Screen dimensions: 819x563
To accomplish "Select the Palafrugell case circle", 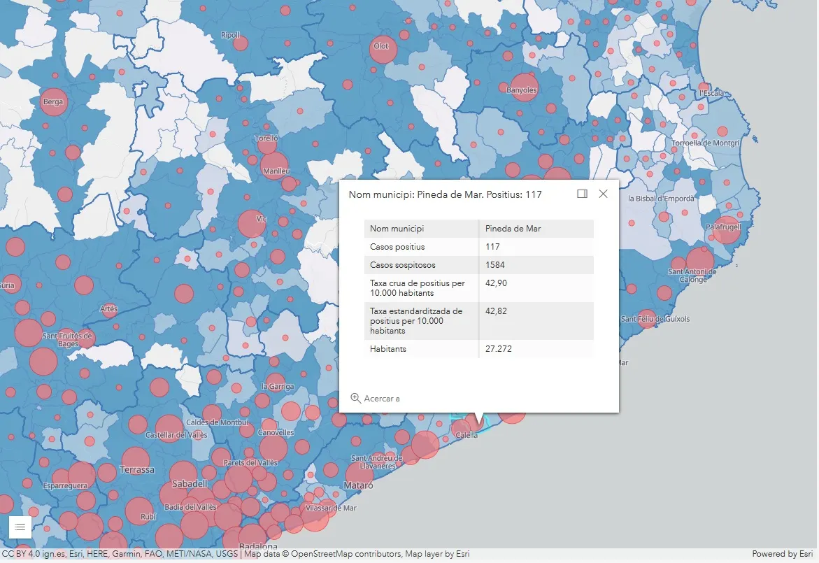I will pyautogui.click(x=727, y=230).
